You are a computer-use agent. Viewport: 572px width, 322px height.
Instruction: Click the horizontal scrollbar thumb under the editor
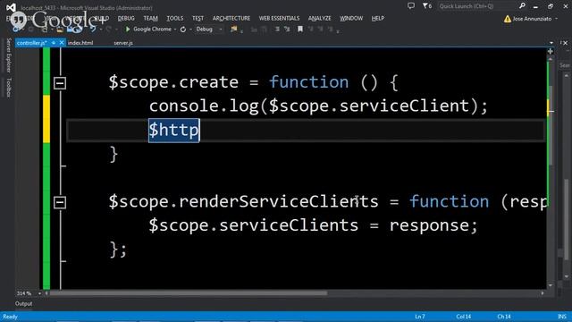pyautogui.click(x=189, y=292)
